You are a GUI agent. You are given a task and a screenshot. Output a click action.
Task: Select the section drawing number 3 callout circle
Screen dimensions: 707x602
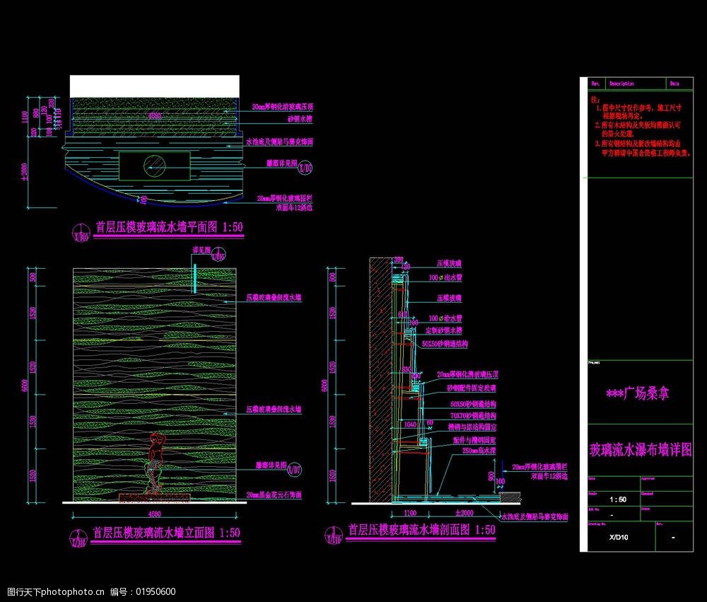332,534
